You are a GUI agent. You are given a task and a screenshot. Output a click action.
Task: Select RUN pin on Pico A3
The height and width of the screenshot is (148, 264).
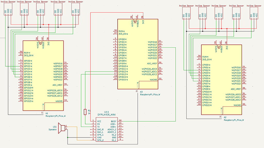coord(121,31)
